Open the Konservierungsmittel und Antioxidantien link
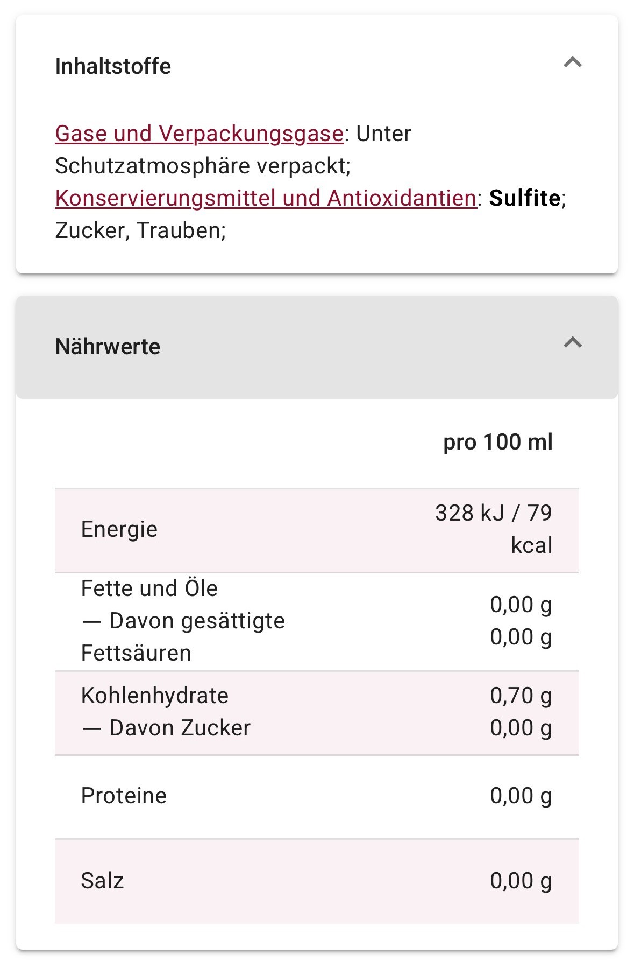This screenshot has height=961, width=634. (266, 198)
